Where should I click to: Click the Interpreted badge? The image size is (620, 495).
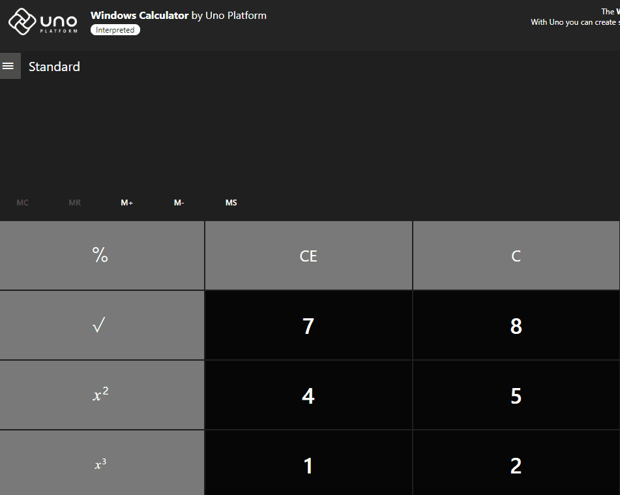(x=115, y=29)
